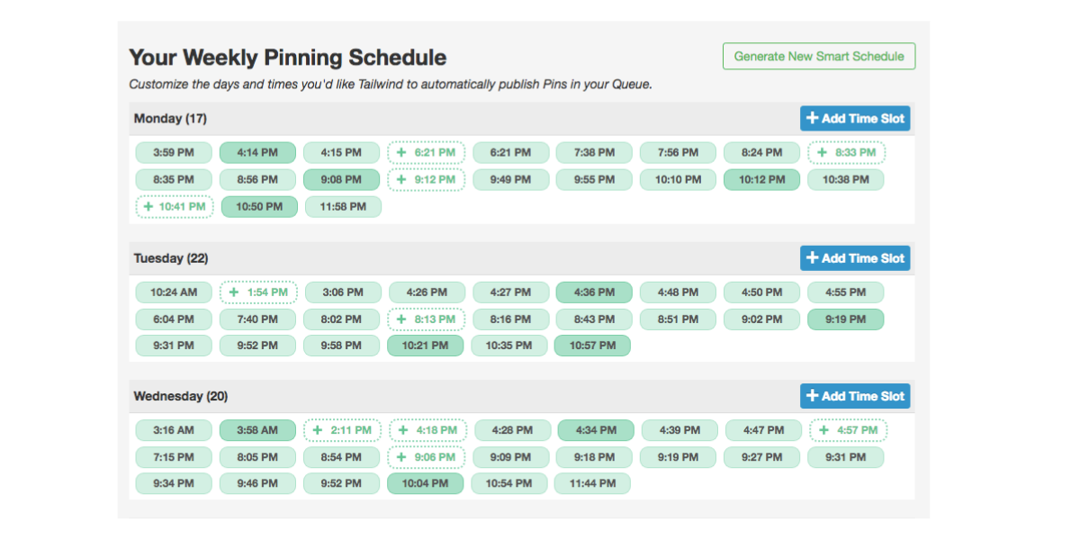Select Monday's 4:14 PM time slot

click(258, 153)
